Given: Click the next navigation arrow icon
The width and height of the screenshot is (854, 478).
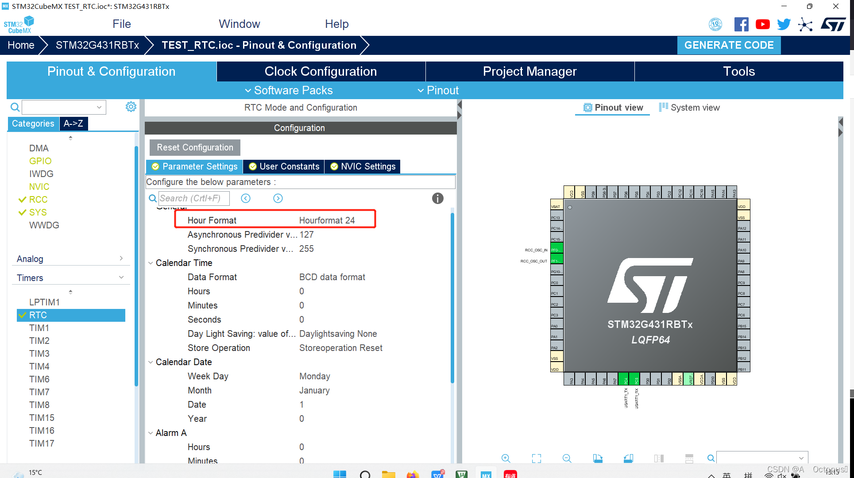Looking at the screenshot, I should point(278,199).
